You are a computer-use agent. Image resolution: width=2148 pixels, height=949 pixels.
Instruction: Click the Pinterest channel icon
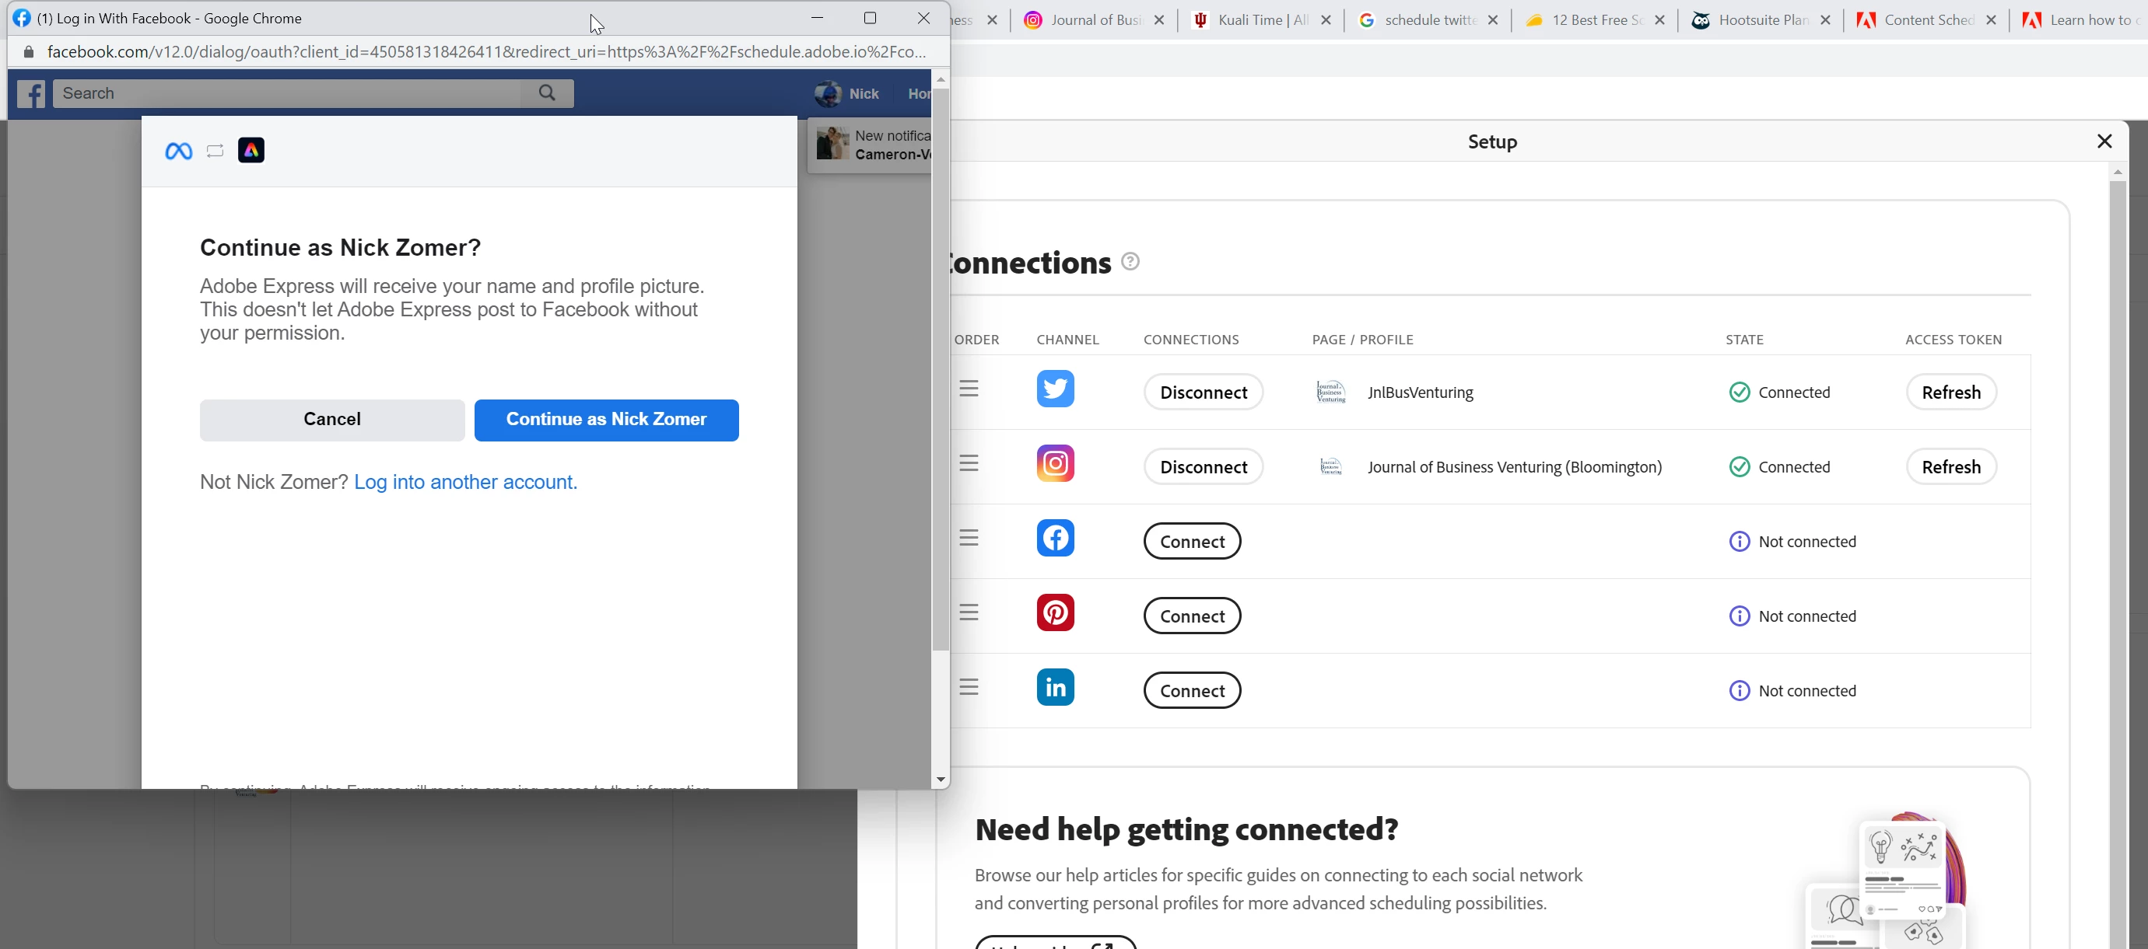1055,613
